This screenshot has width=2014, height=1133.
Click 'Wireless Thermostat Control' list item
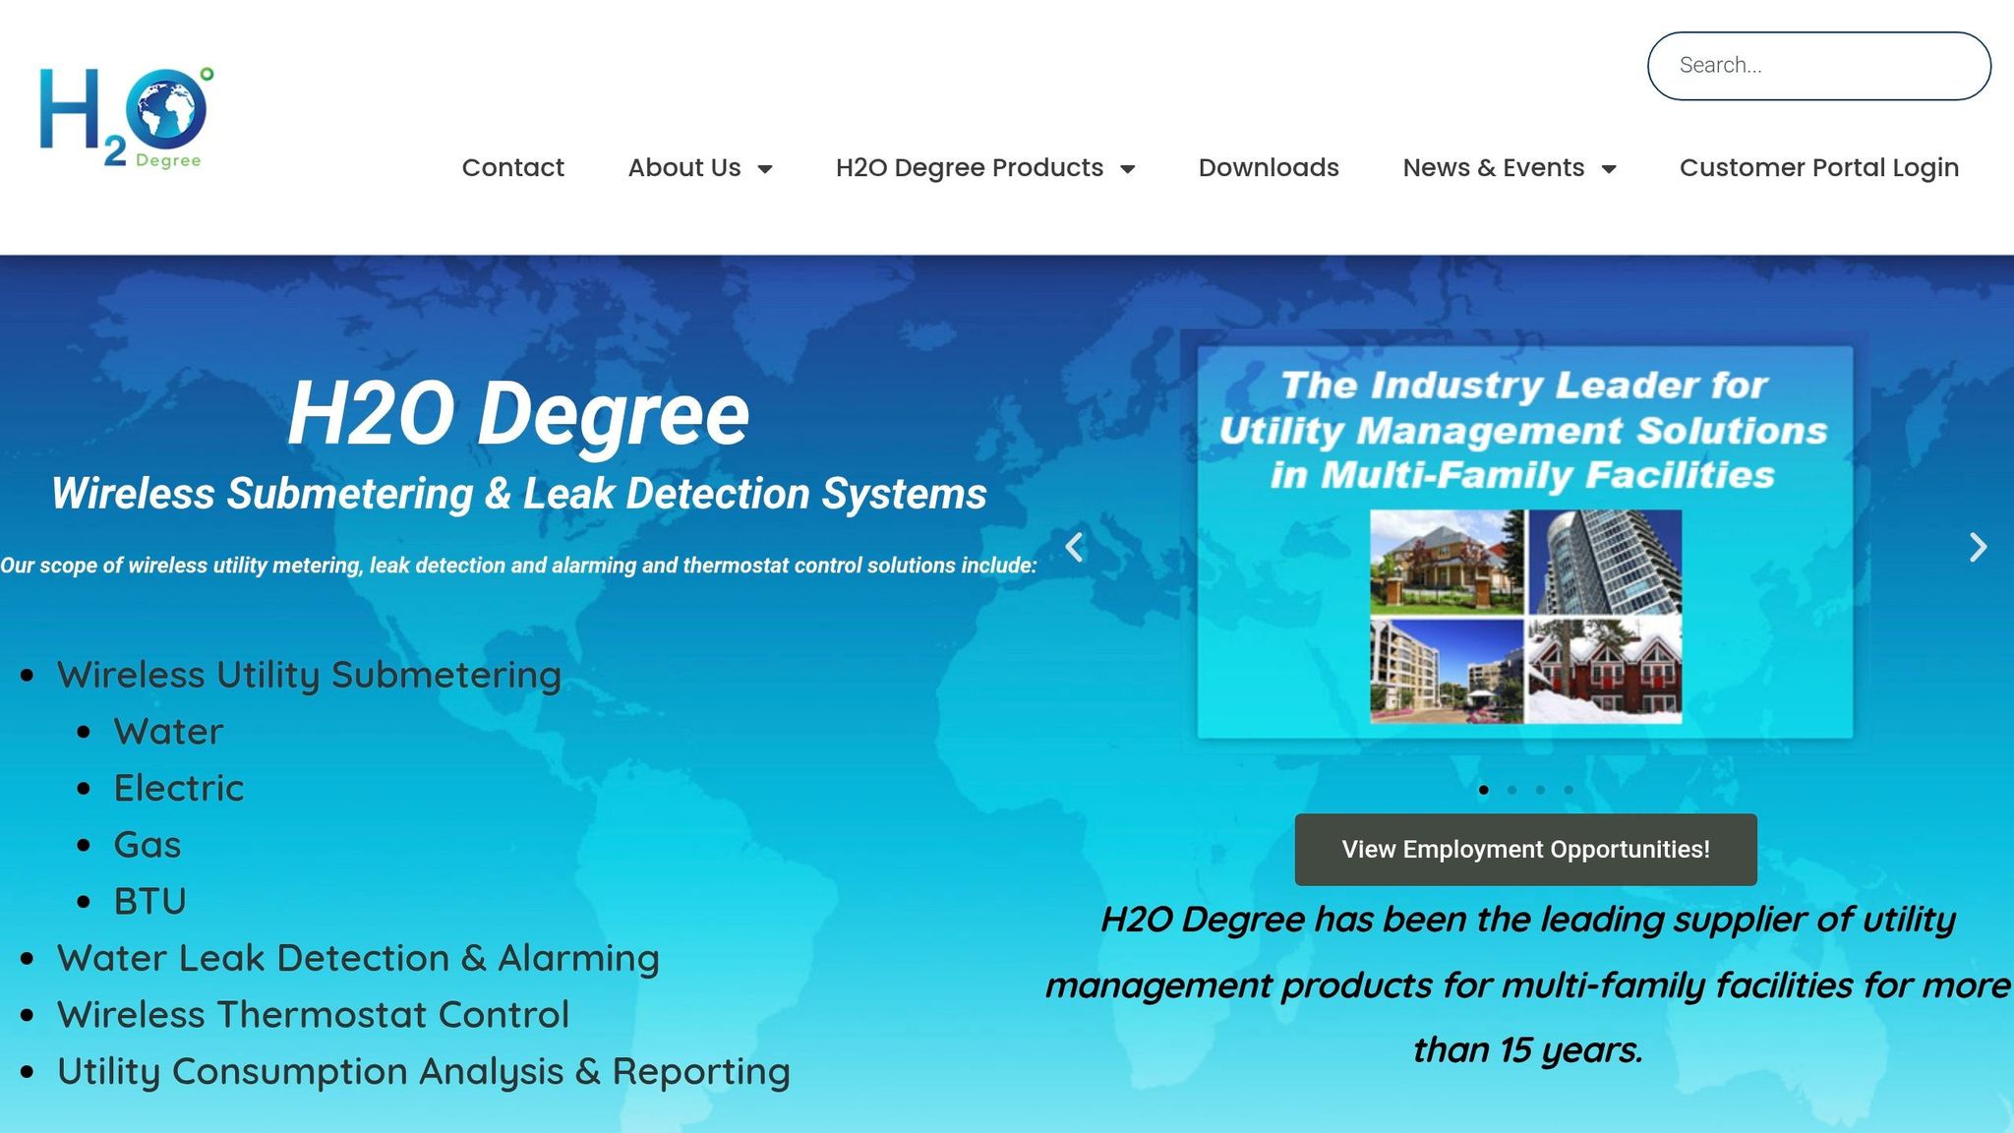pyautogui.click(x=313, y=1014)
